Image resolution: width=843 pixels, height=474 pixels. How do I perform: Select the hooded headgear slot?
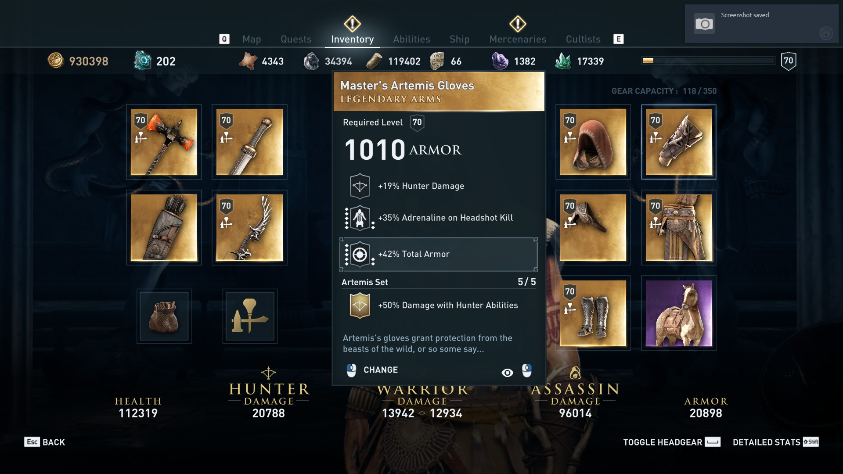(x=593, y=142)
